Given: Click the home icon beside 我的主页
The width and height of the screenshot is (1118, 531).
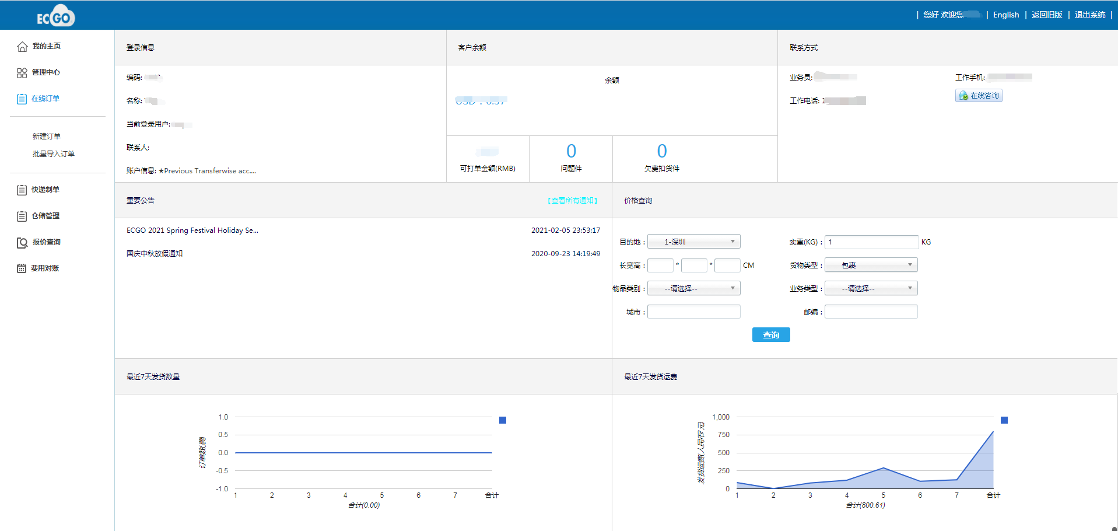Looking at the screenshot, I should tap(22, 47).
